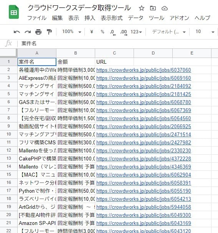
Task: Open the 編集 menu
Action: [x=57, y=18]
